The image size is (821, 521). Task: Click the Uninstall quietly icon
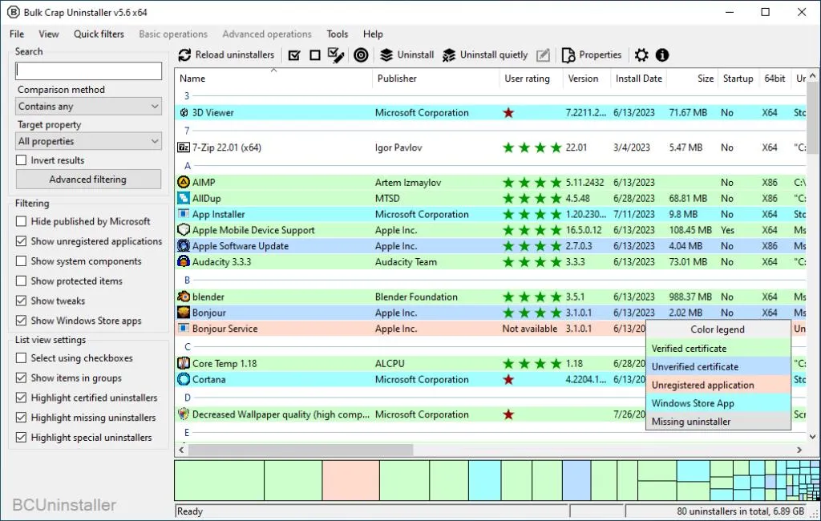click(x=449, y=55)
